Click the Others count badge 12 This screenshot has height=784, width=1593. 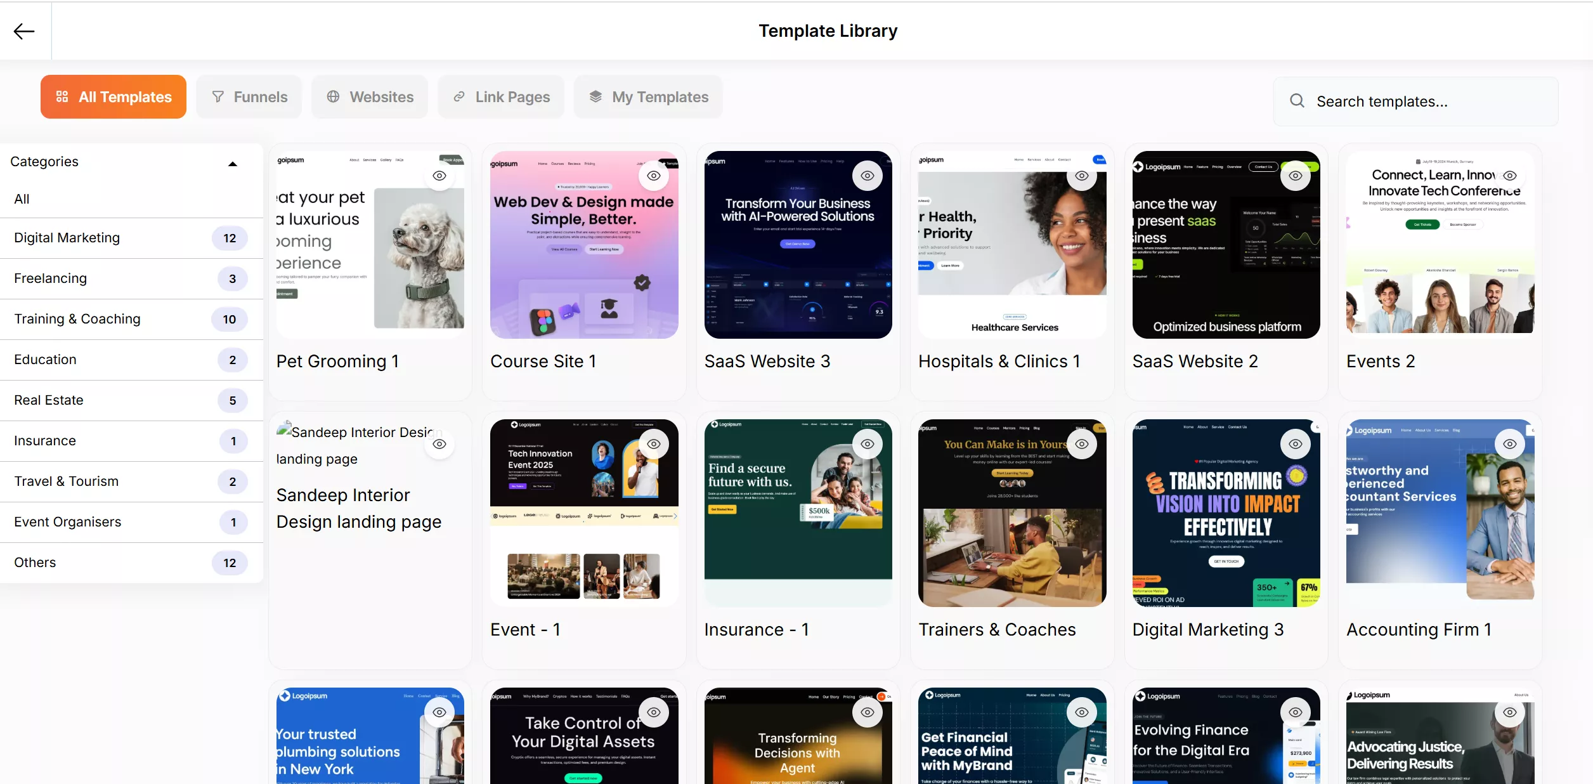click(230, 563)
